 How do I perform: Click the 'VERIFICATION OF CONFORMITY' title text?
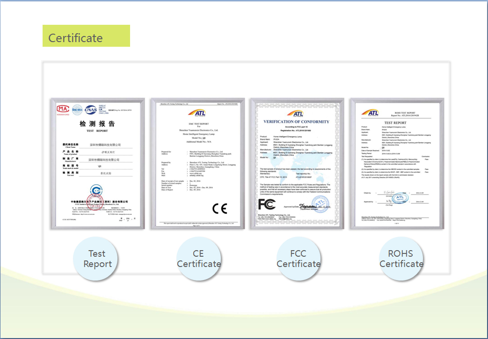click(296, 122)
